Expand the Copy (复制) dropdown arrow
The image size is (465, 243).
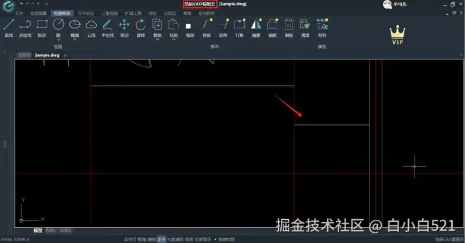click(x=158, y=39)
